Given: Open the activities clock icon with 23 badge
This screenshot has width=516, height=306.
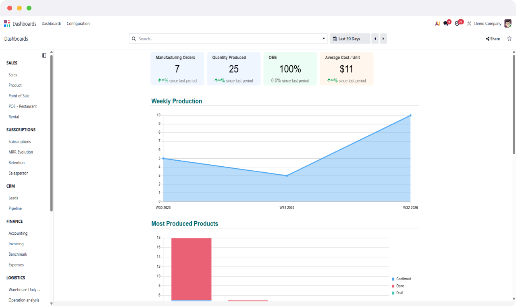Looking at the screenshot, I should pyautogui.click(x=458, y=23).
